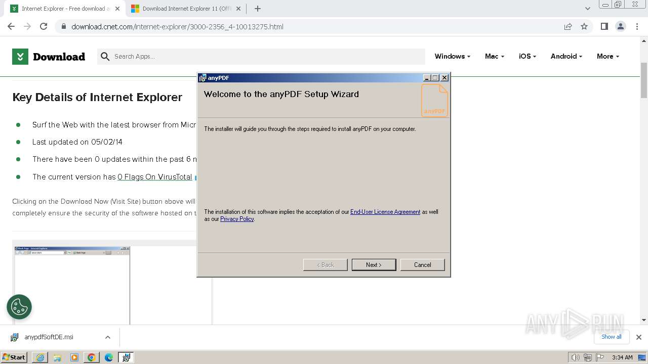
Task: Click Next in the anyPDF wizard
Action: pyautogui.click(x=374, y=265)
